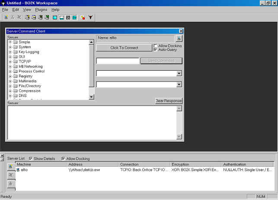This screenshot has height=200, width=278.
Task: Expand the File/Directory folder
Action: [10, 86]
